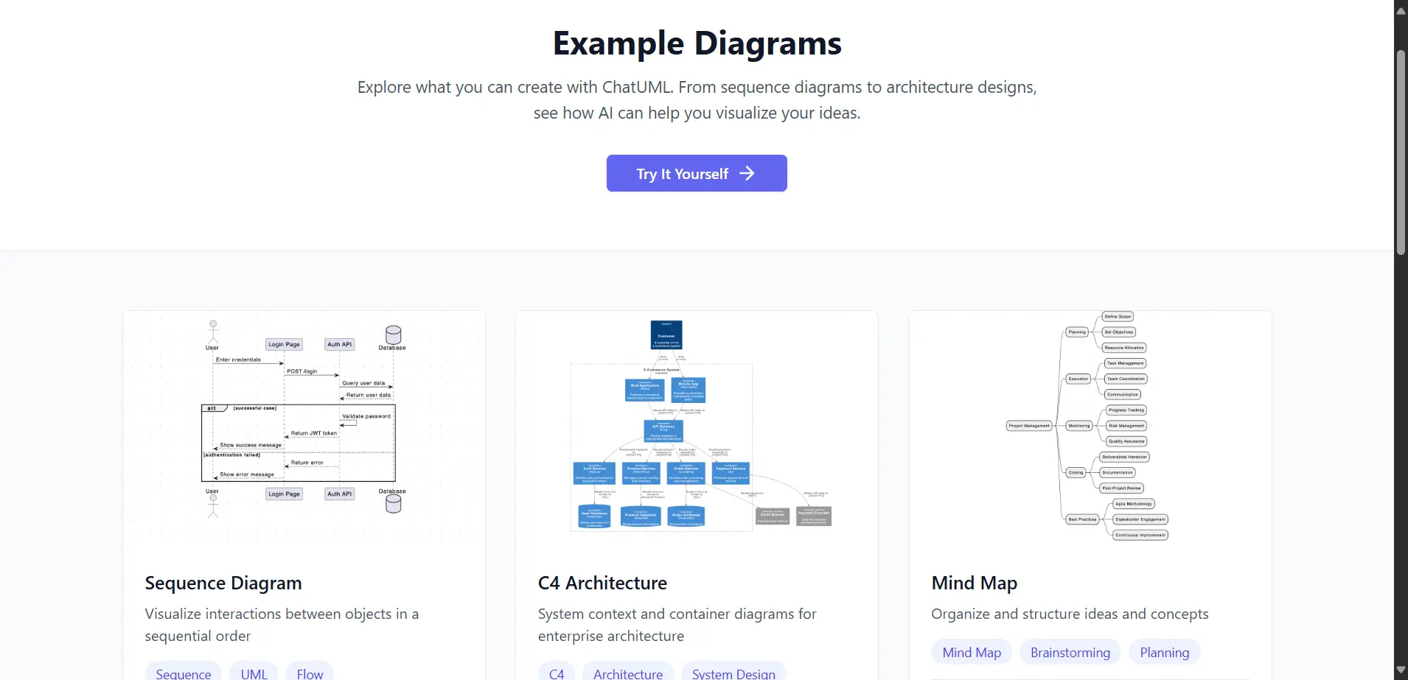Viewport: 1408px width, 680px height.
Task: Open the Mind Map diagram thumbnail
Action: tap(1090, 425)
